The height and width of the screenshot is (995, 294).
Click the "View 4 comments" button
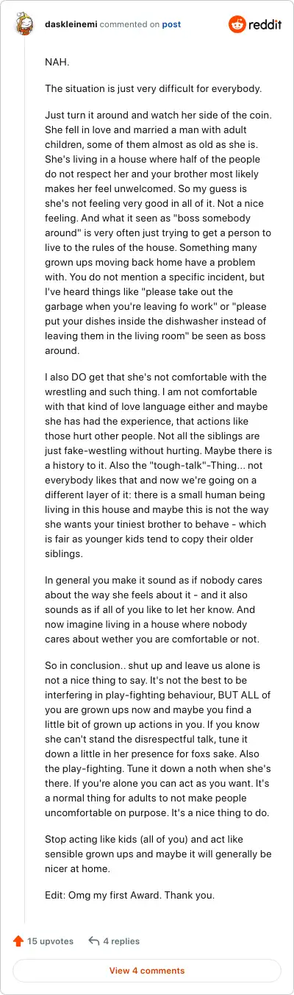pos(147,971)
